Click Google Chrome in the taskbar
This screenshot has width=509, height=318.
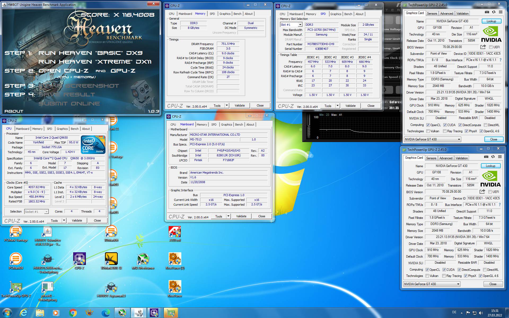(73, 313)
